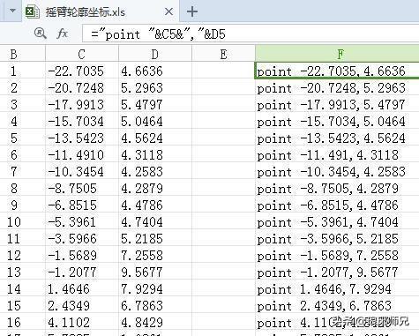This screenshot has width=419, height=336.
Task: Select D cell with value 9.5677
Action: pos(155,272)
